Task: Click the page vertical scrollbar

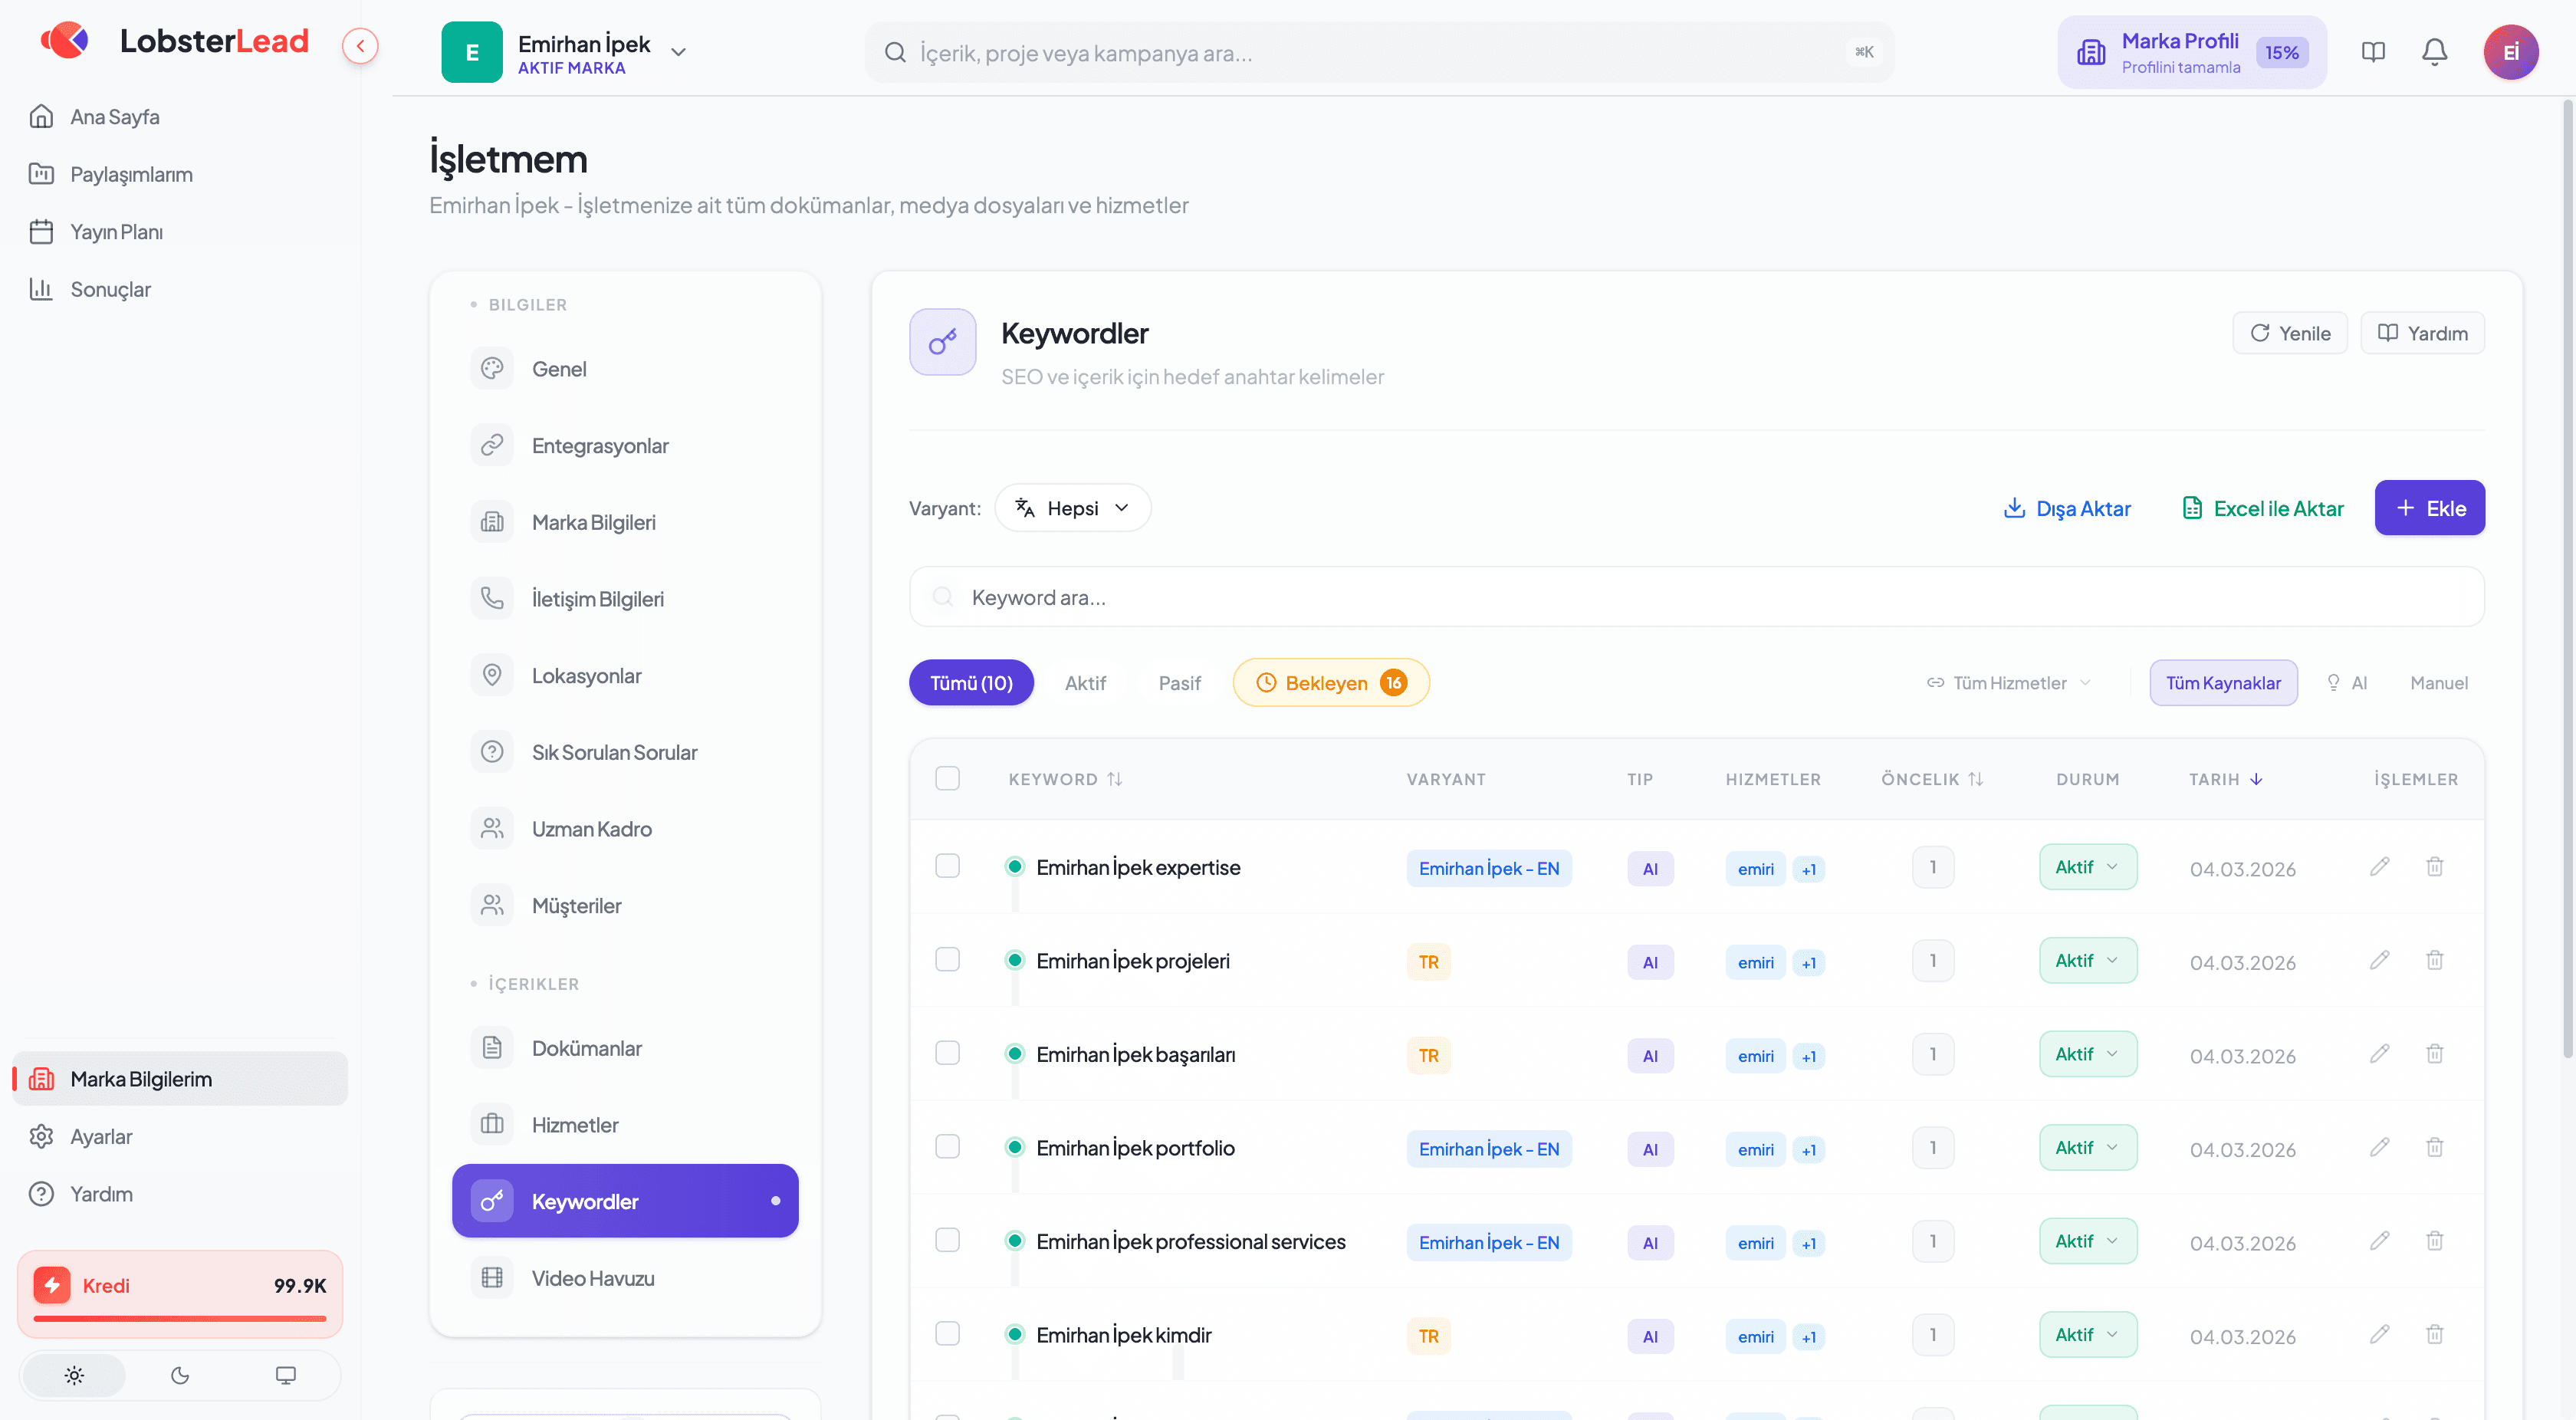Action: click(2567, 580)
